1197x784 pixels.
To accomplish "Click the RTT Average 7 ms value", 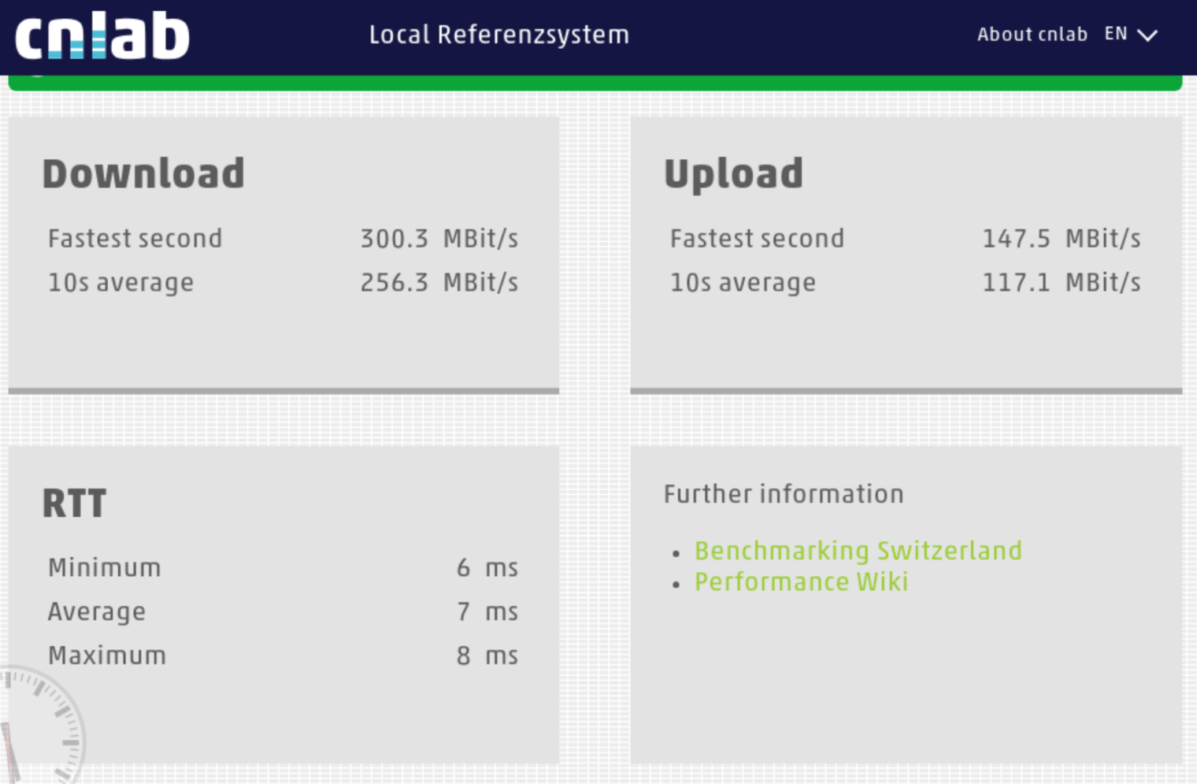I will click(487, 612).
